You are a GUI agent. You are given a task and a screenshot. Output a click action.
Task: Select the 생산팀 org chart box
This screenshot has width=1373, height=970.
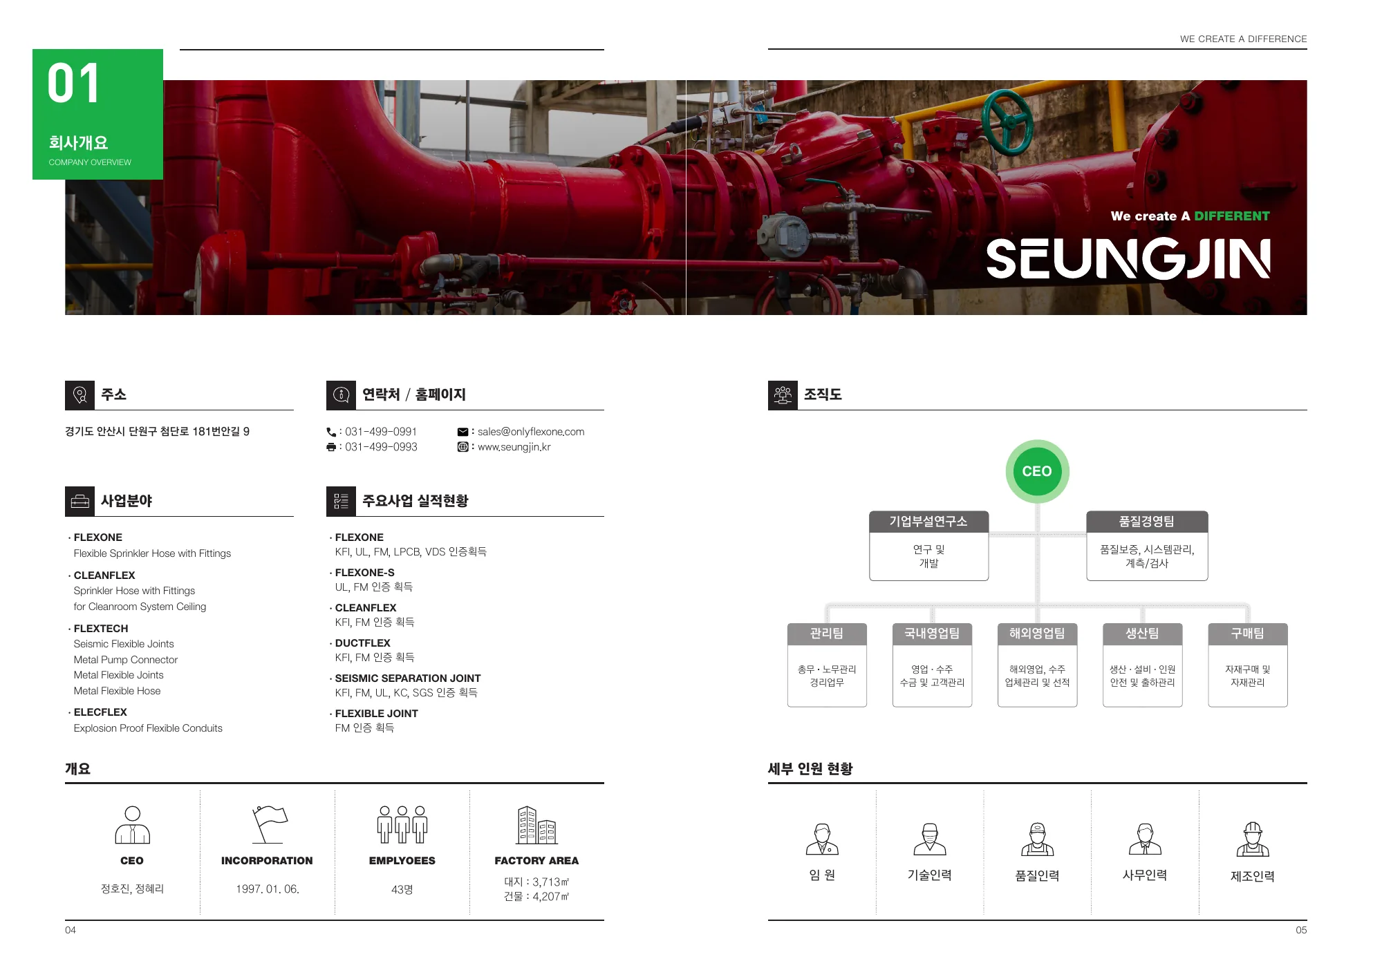pyautogui.click(x=1142, y=665)
